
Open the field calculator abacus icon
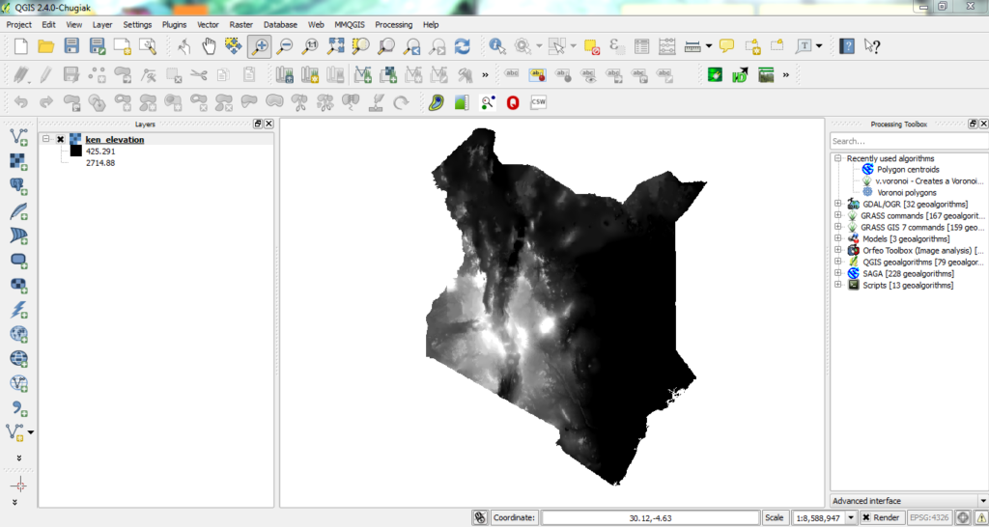pyautogui.click(x=666, y=46)
